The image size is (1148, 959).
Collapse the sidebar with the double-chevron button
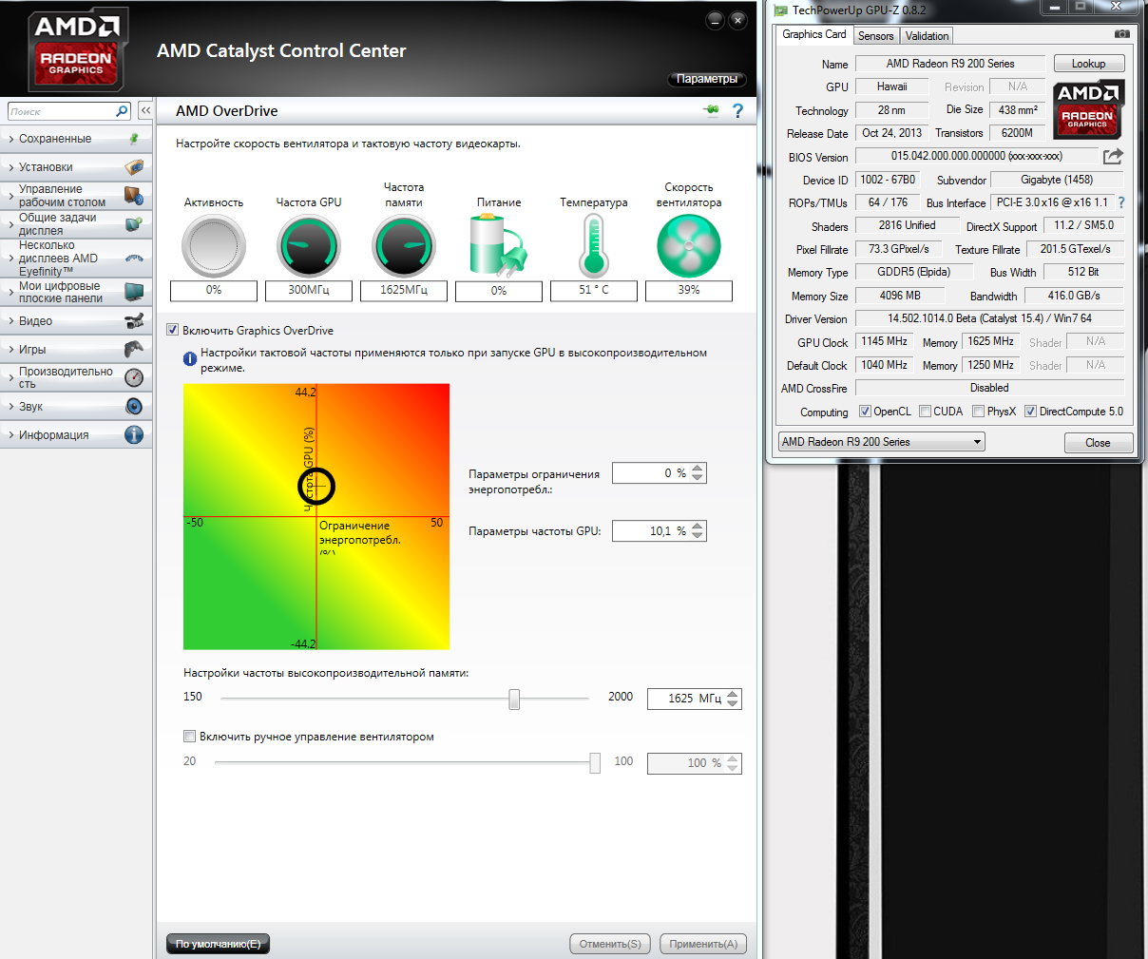145,110
